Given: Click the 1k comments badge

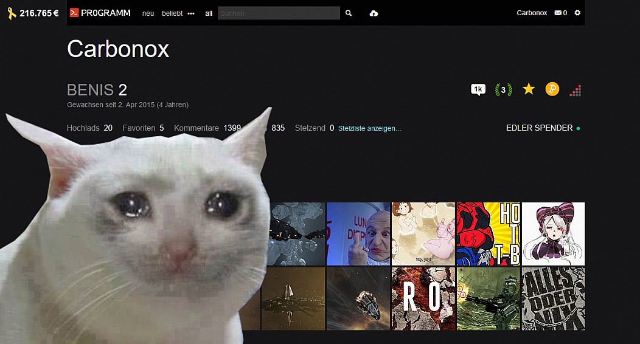Looking at the screenshot, I should point(478,89).
